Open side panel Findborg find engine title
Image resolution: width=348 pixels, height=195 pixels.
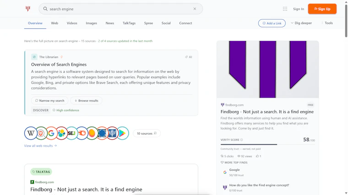coord(267,112)
